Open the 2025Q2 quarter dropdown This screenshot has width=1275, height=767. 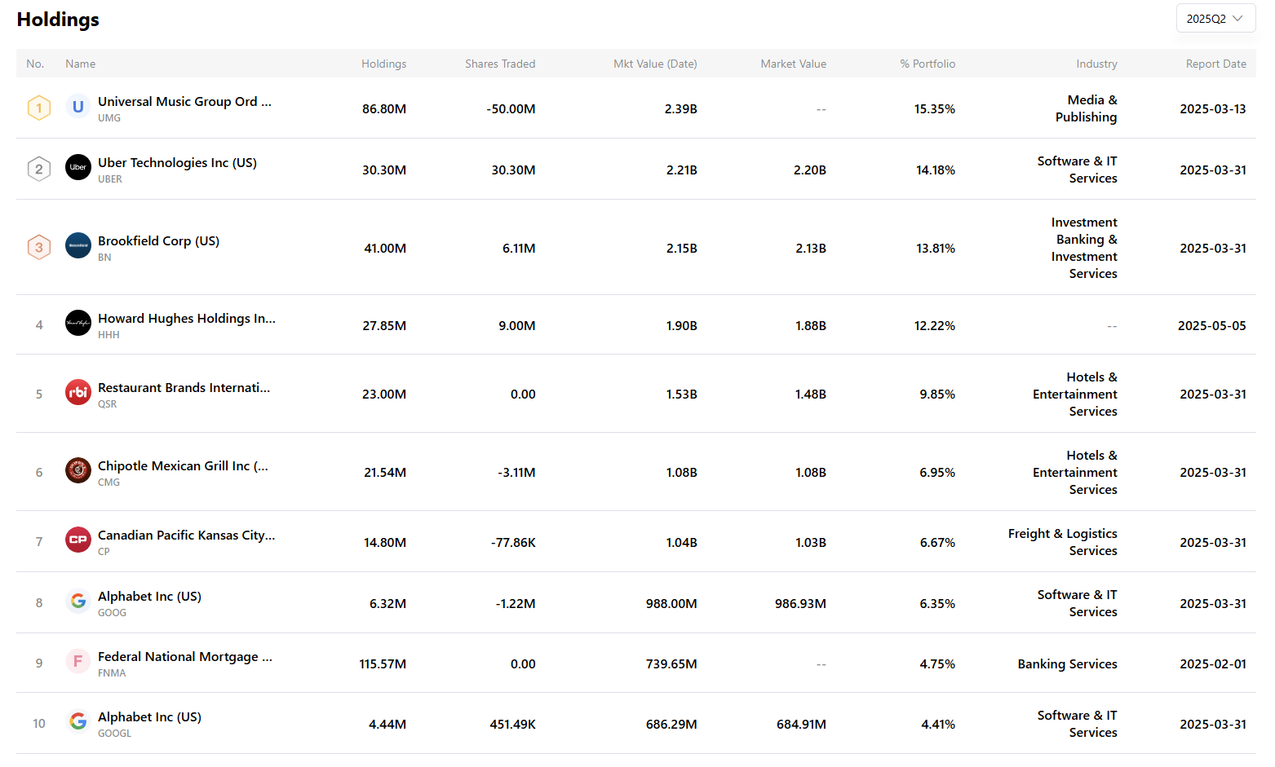(x=1215, y=19)
